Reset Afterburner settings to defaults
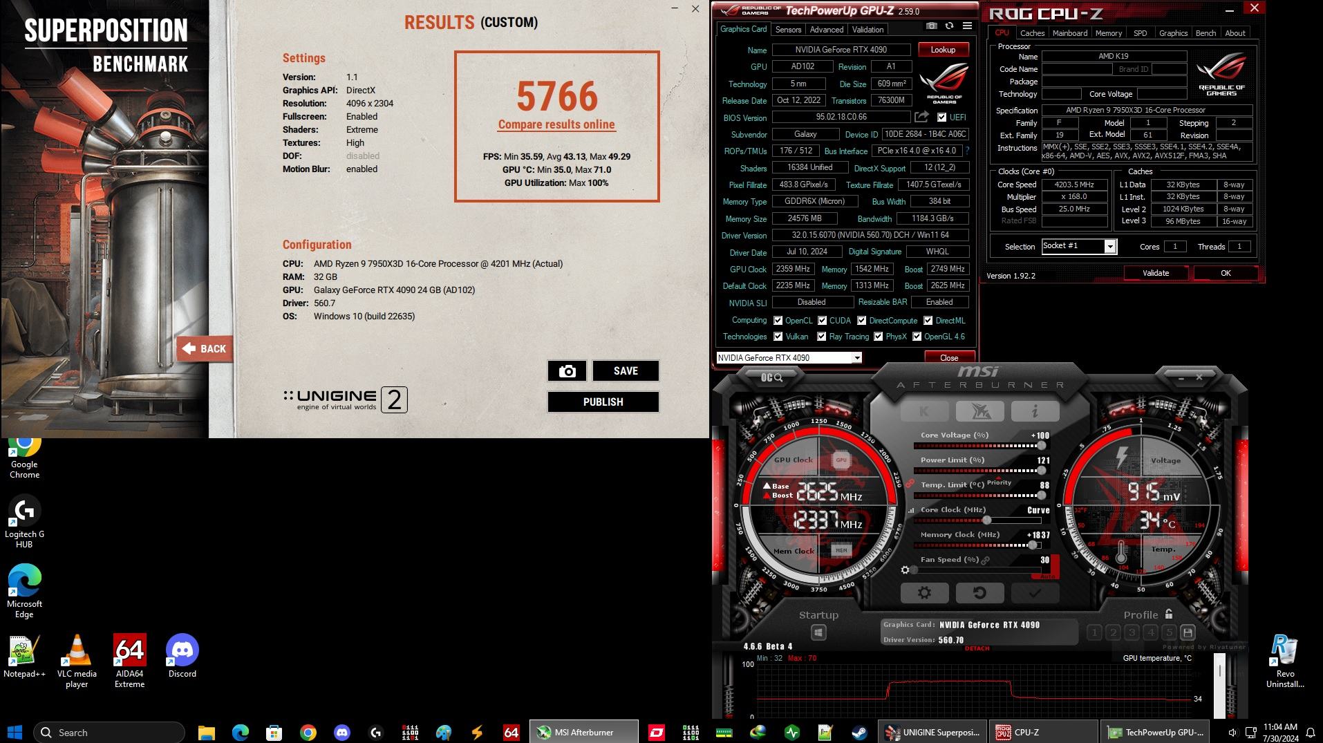The image size is (1323, 743). [979, 593]
